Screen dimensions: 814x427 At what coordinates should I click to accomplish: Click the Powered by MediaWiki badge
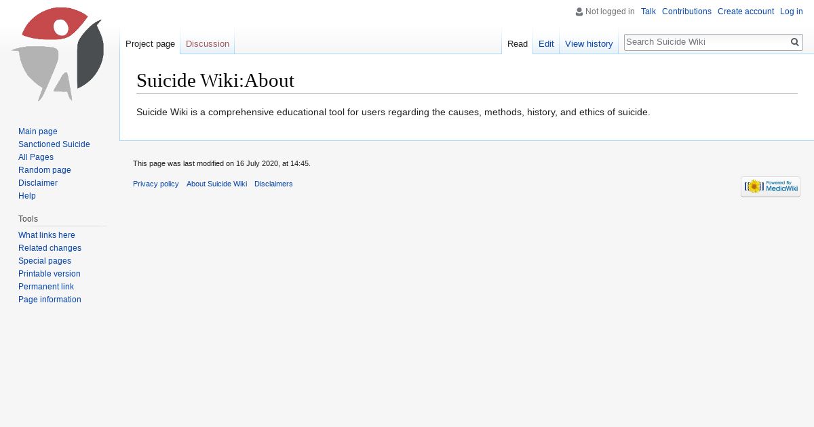pyautogui.click(x=771, y=187)
